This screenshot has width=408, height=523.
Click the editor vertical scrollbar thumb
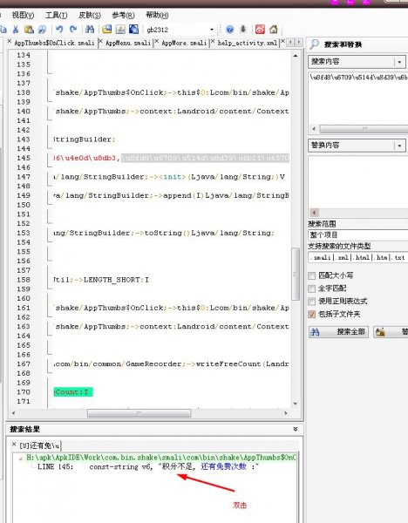click(296, 274)
